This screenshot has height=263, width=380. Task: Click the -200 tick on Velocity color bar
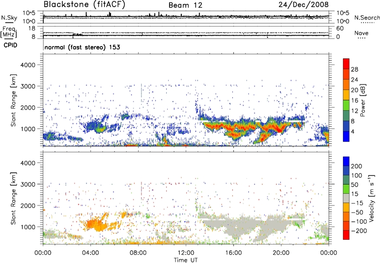pyautogui.click(x=359, y=231)
